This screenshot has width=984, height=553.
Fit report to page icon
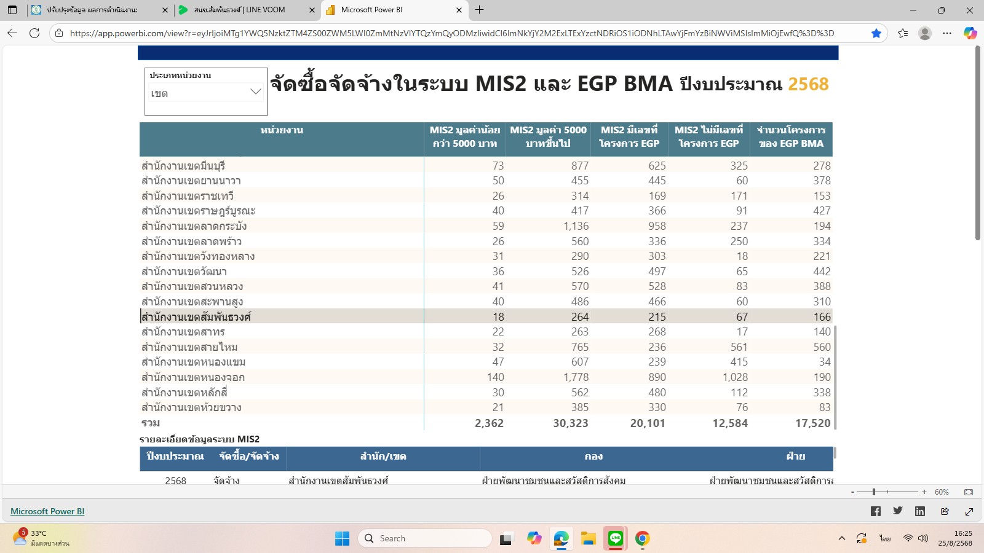click(969, 492)
